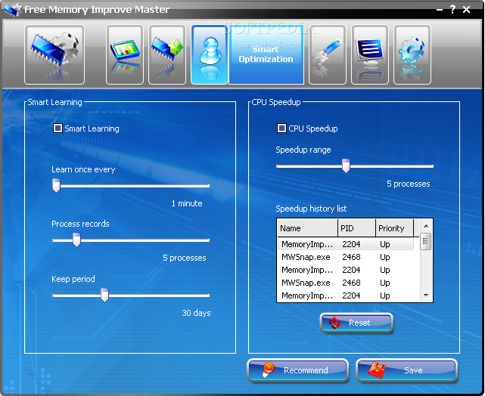The height and width of the screenshot is (396, 485).
Task: Click the Recommend button
Action: pos(298,370)
